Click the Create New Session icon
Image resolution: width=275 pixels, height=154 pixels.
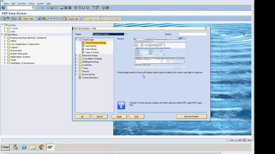click(x=93, y=8)
